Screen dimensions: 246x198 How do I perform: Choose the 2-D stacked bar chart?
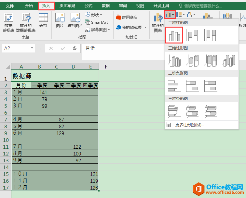coord(193,86)
